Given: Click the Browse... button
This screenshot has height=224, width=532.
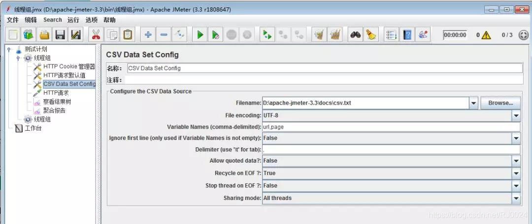Looking at the screenshot, I should (500, 103).
